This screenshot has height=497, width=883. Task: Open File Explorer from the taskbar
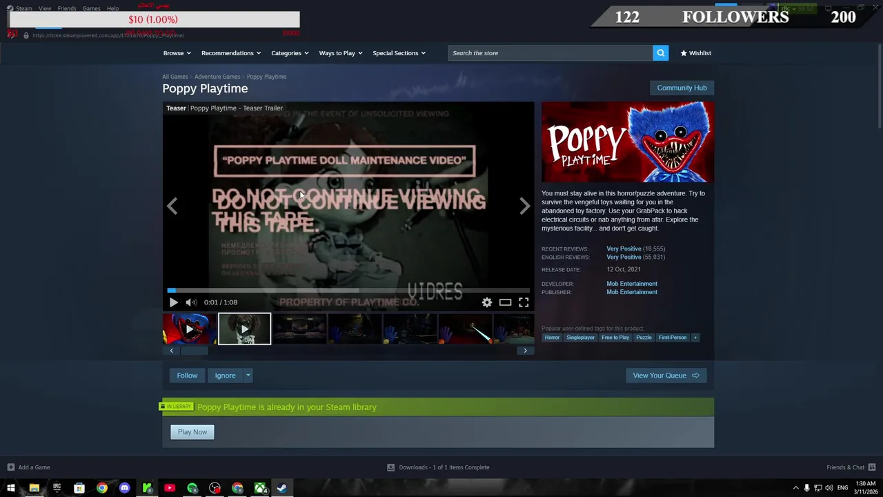coord(34,488)
